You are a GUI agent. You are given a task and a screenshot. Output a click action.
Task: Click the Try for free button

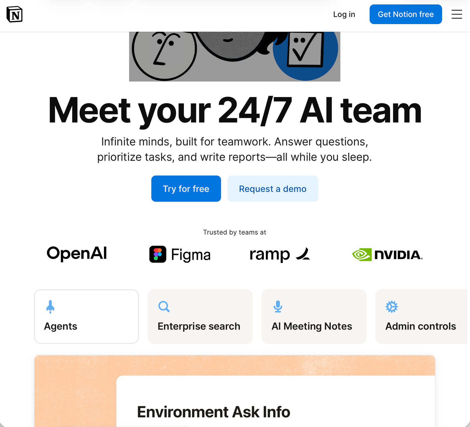[x=186, y=189]
